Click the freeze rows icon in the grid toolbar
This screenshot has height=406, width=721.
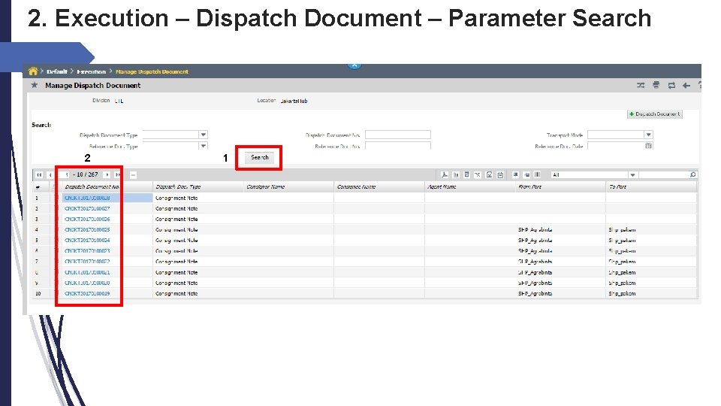click(515, 175)
